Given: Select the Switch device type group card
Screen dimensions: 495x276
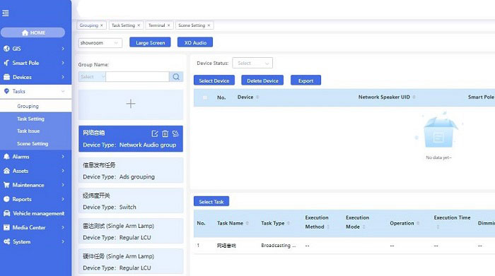Looking at the screenshot, I should 131,200.
